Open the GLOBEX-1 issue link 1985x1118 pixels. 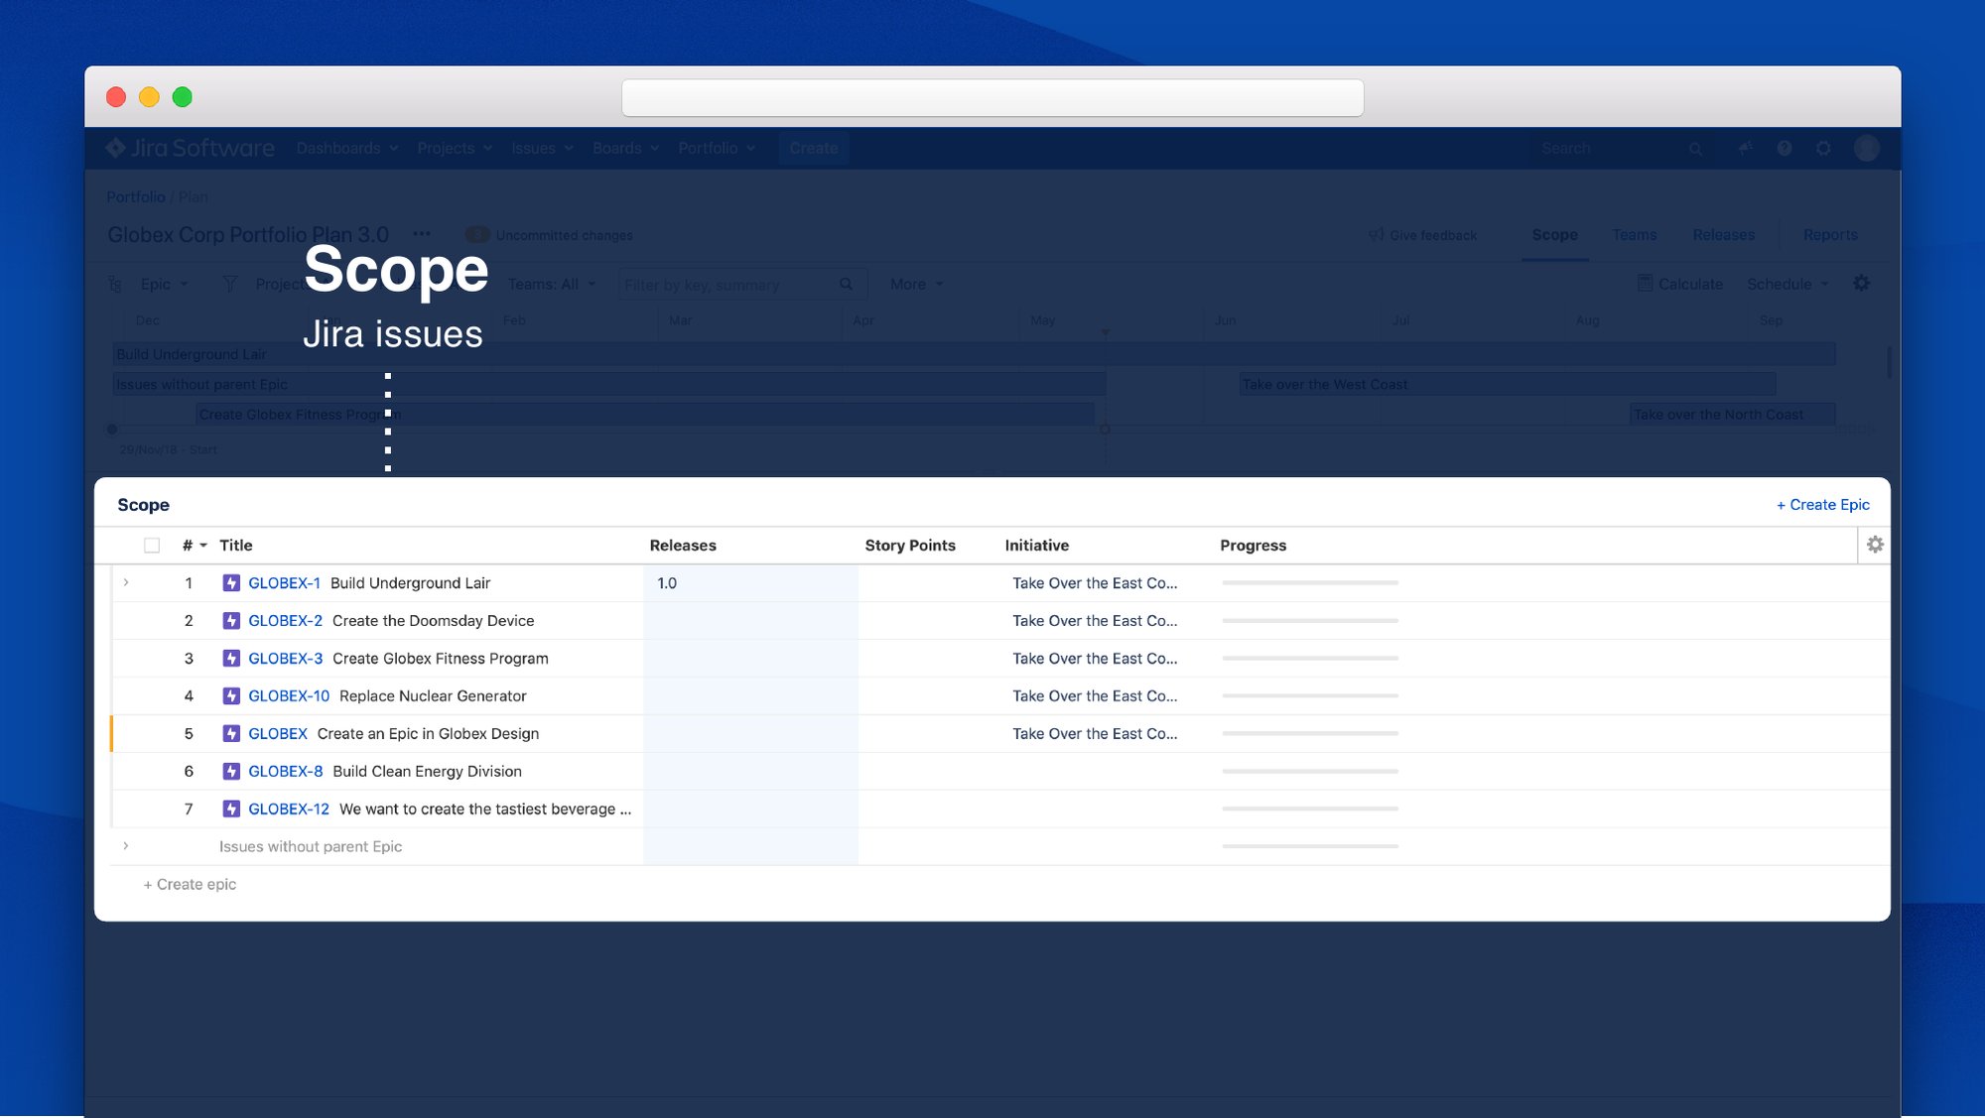pyautogui.click(x=284, y=583)
